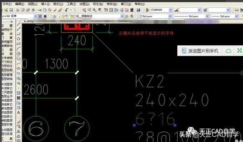This screenshot has height=142, width=243.
Task: Click the Help question mark icon
Action: [138, 10]
